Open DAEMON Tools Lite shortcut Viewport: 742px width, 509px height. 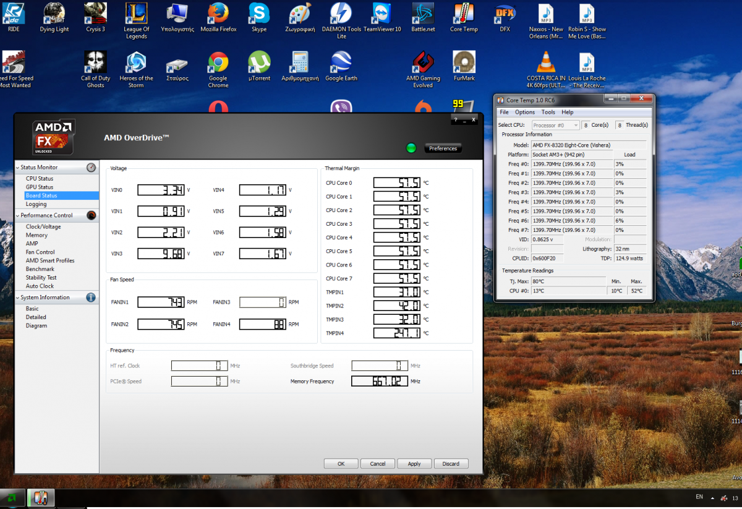tap(341, 20)
